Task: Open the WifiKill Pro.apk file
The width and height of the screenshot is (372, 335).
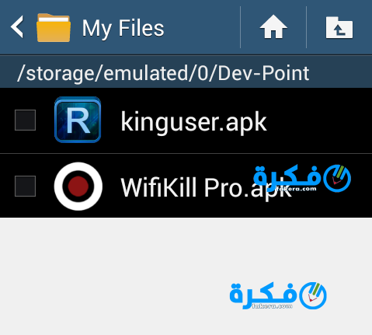Action: 186,186
